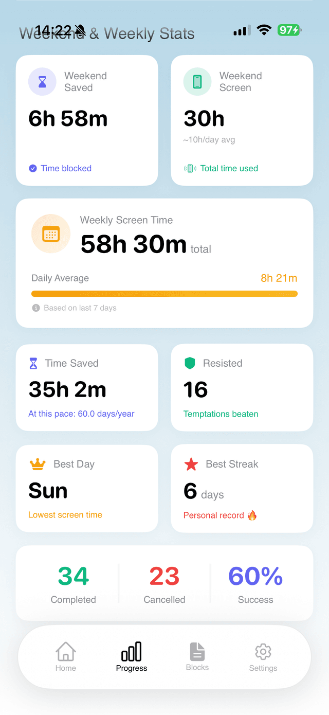The height and width of the screenshot is (715, 329).
Task: Select the Progress tab
Action: 132,657
